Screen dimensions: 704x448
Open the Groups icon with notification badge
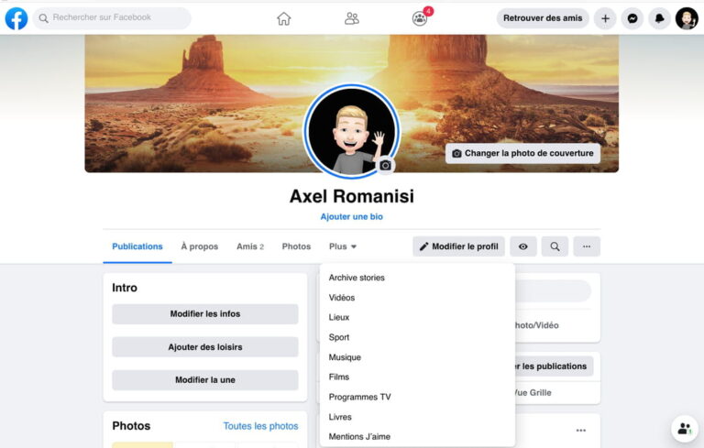coord(420,18)
